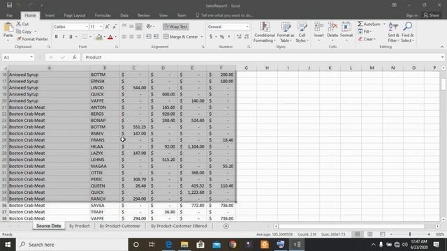The image size is (447, 251).
Task: Click the Font Color red swatch
Action: click(110, 37)
